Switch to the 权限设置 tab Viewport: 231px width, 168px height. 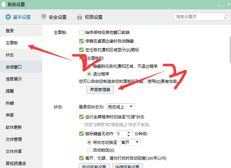[90, 17]
